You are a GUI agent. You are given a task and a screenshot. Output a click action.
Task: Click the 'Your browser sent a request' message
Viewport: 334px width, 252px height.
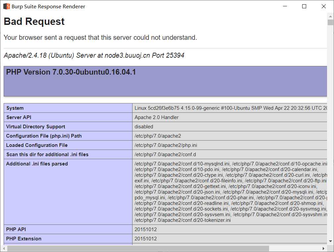pos(100,37)
